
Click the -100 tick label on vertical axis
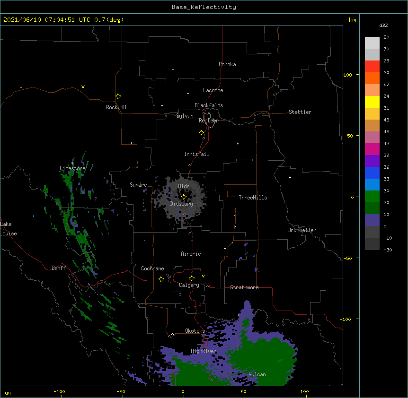346,319
